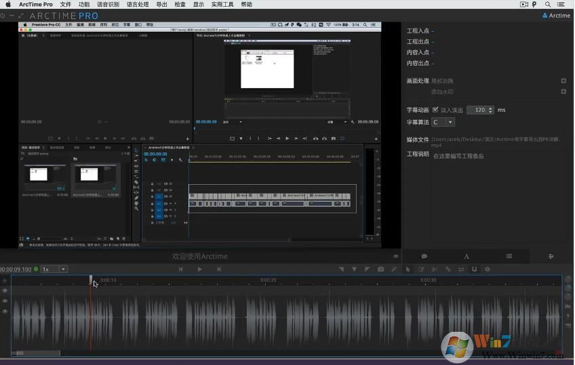Open the list view tab icon

point(509,257)
